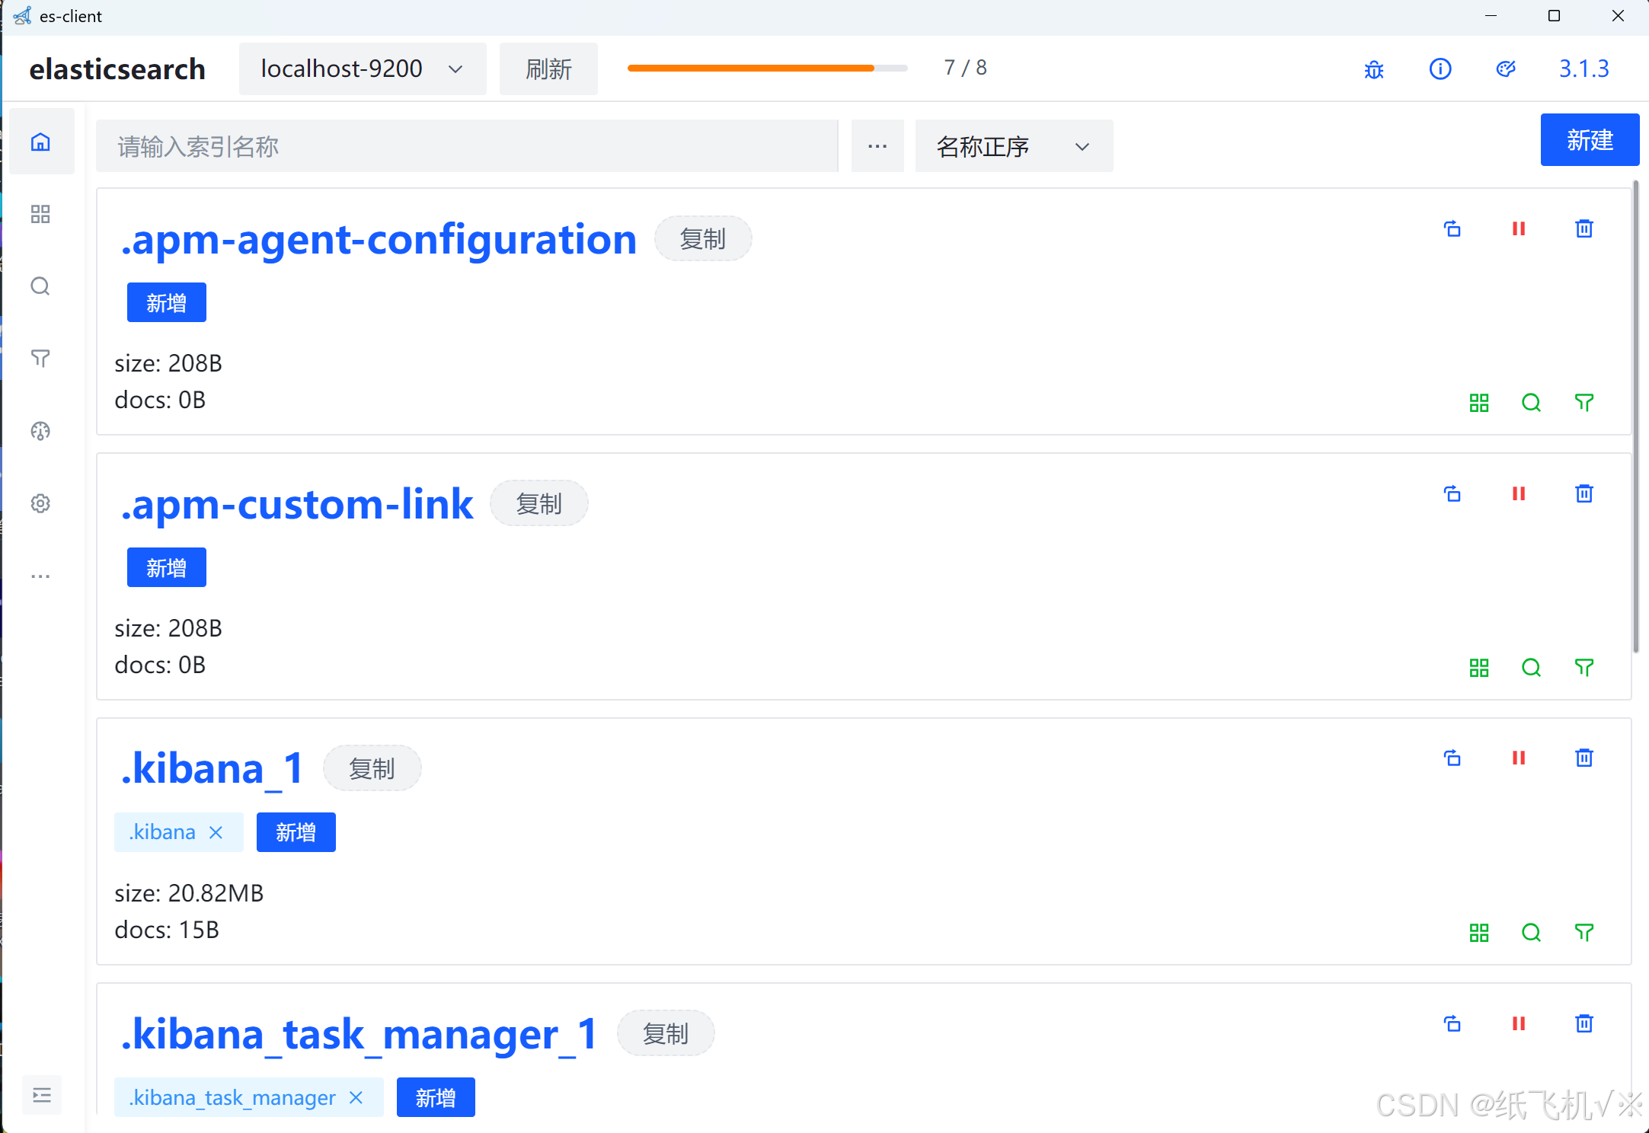Open senior search for .apm-custom-link

1584,668
